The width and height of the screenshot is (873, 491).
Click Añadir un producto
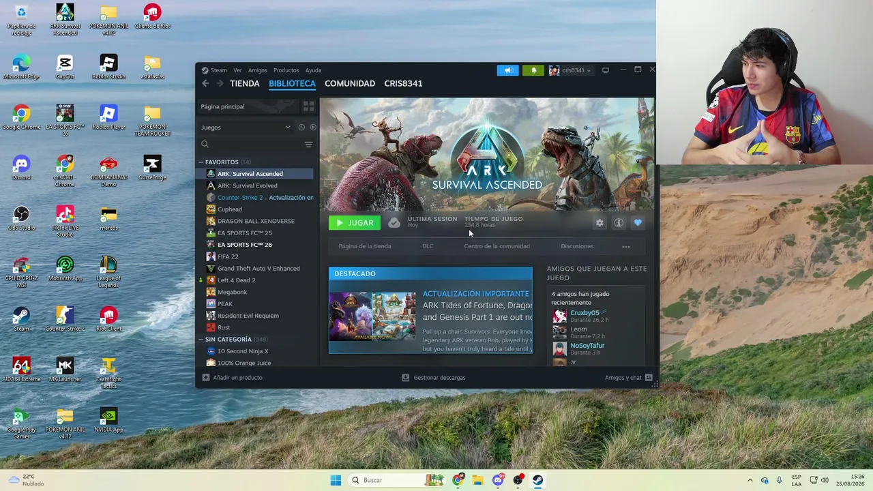point(232,378)
